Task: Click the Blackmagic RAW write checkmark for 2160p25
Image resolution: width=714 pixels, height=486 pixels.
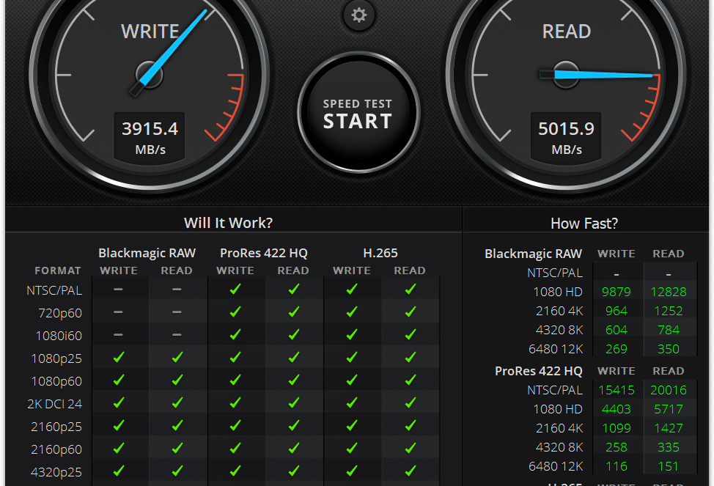Action: pos(119,425)
